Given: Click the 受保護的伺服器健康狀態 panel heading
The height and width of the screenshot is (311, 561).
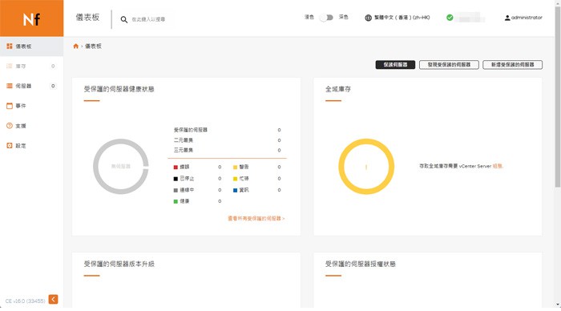Looking at the screenshot, I should point(119,89).
